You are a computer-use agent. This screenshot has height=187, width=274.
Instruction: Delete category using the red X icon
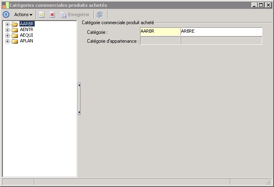(x=52, y=15)
